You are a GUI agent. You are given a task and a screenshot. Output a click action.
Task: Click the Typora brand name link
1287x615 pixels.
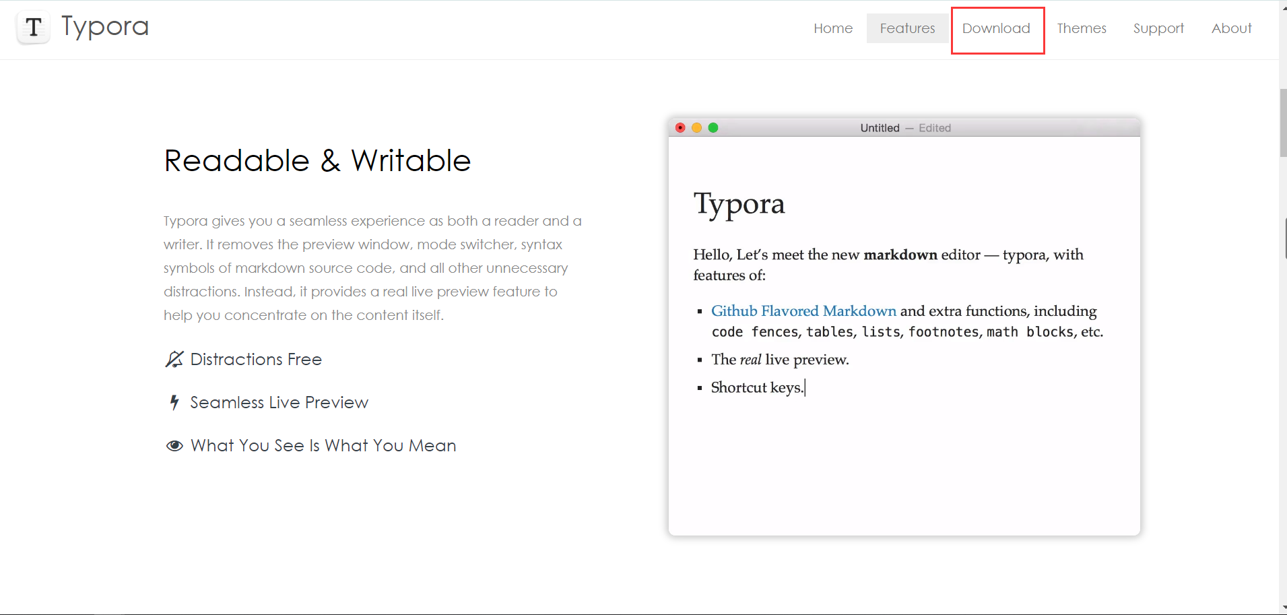pyautogui.click(x=105, y=27)
